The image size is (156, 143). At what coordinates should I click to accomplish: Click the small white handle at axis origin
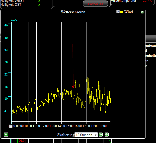coord(11,126)
